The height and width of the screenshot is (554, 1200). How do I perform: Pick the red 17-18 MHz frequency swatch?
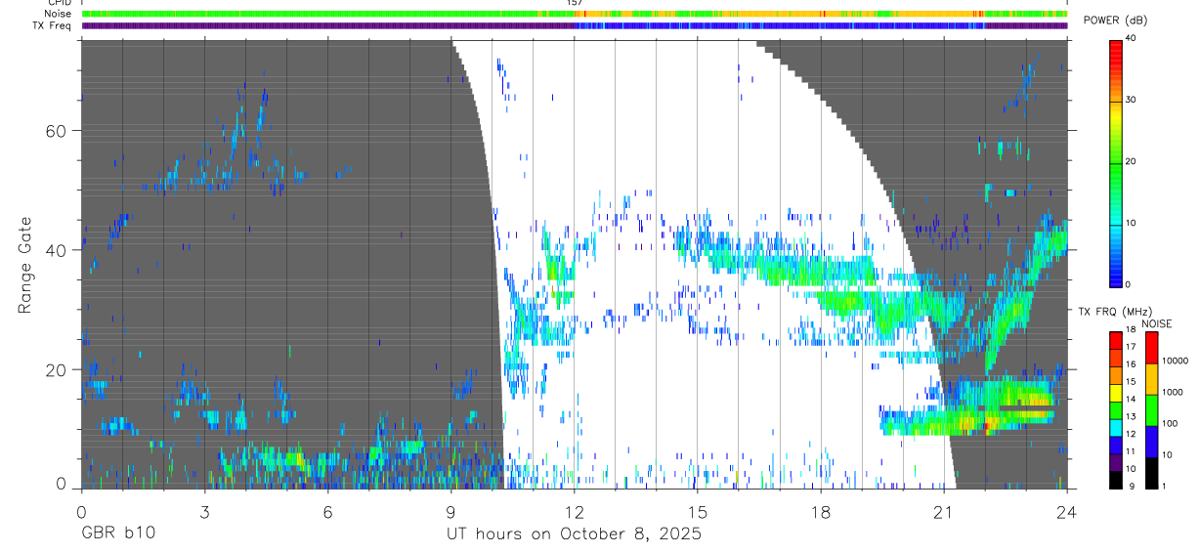click(x=1115, y=339)
